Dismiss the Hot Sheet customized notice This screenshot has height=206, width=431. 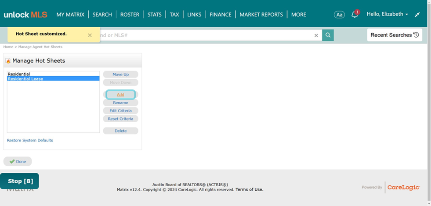tap(90, 35)
